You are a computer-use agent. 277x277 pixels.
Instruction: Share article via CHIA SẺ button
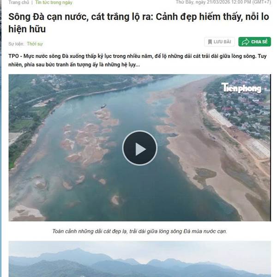(x=254, y=42)
